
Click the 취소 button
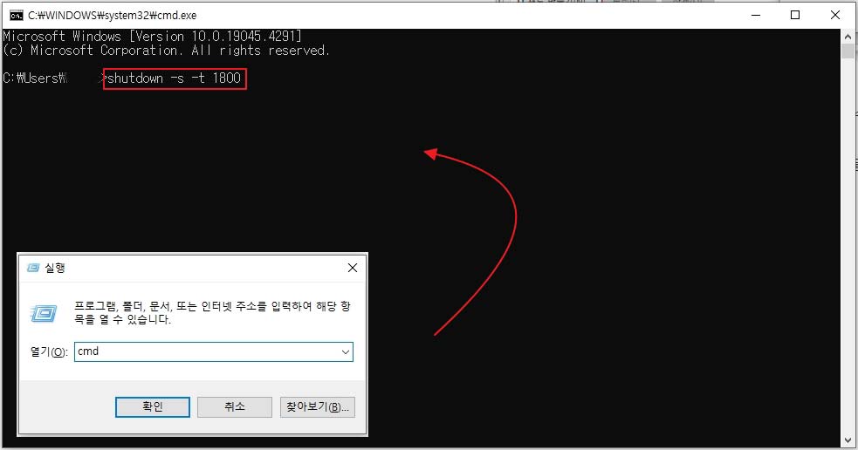(235, 406)
